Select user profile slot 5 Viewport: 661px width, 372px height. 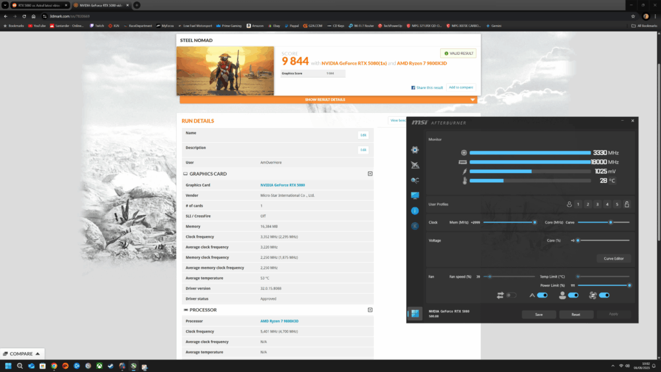coord(616,204)
